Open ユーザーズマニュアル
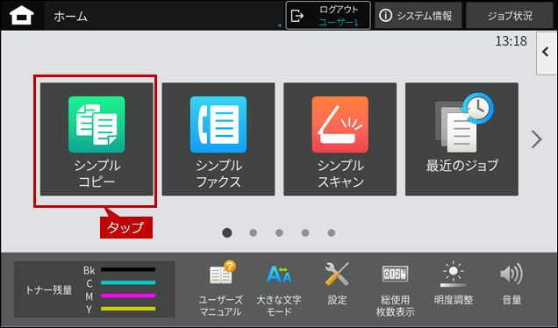Image resolution: width=558 pixels, height=328 pixels. click(x=220, y=289)
